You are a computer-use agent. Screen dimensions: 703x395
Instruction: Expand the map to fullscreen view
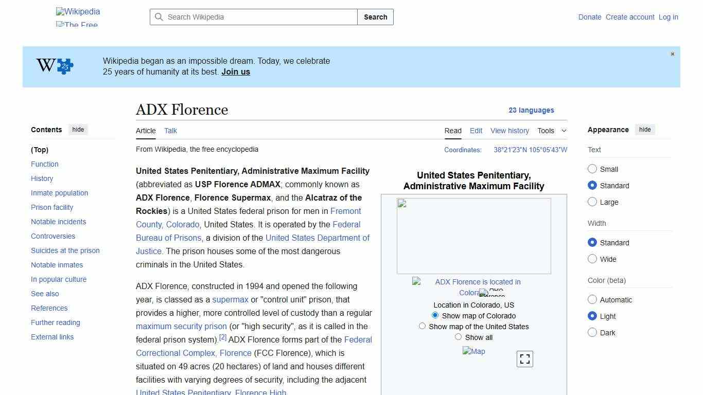pos(524,358)
